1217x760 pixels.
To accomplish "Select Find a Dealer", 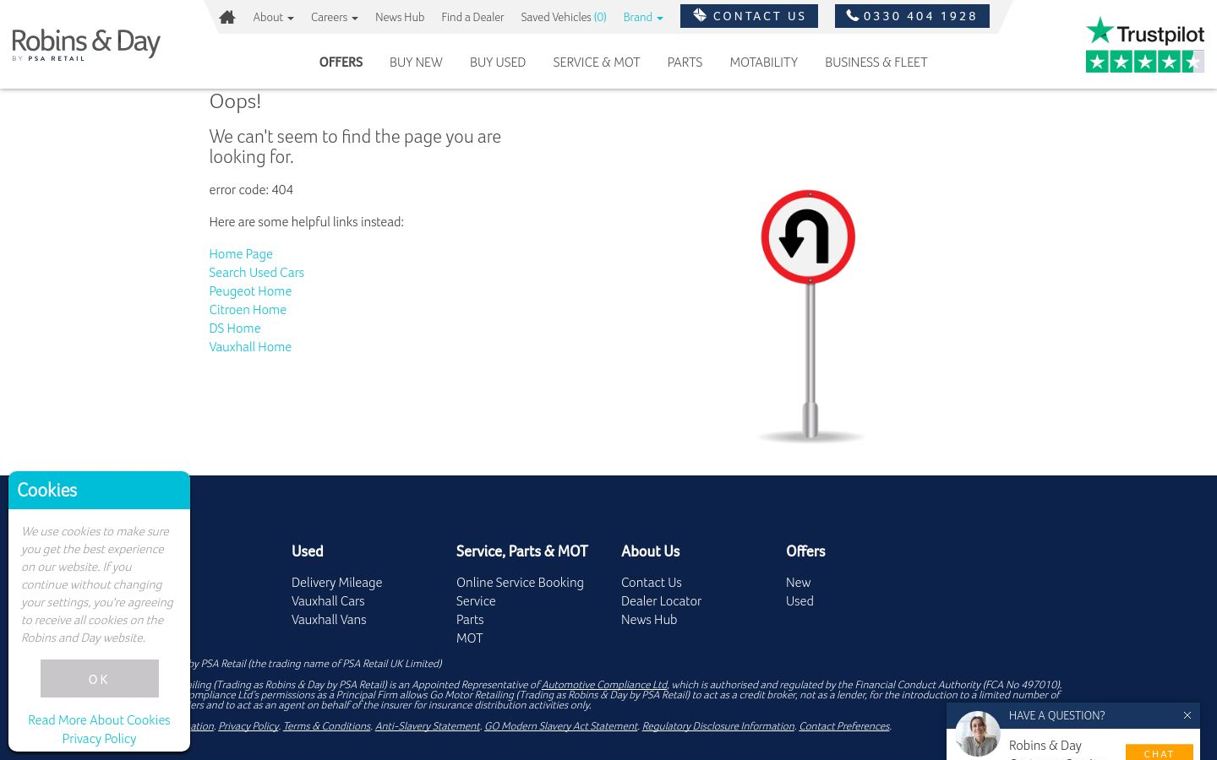I will (472, 17).
